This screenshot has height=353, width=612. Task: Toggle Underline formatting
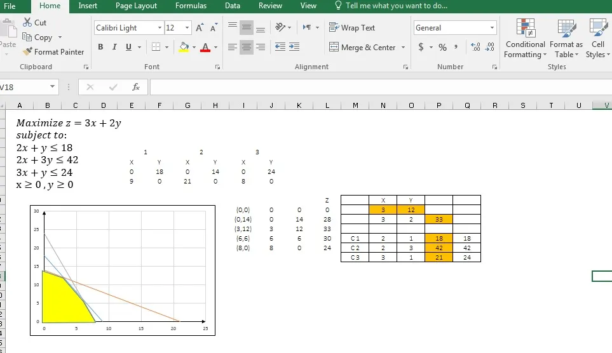tap(128, 47)
